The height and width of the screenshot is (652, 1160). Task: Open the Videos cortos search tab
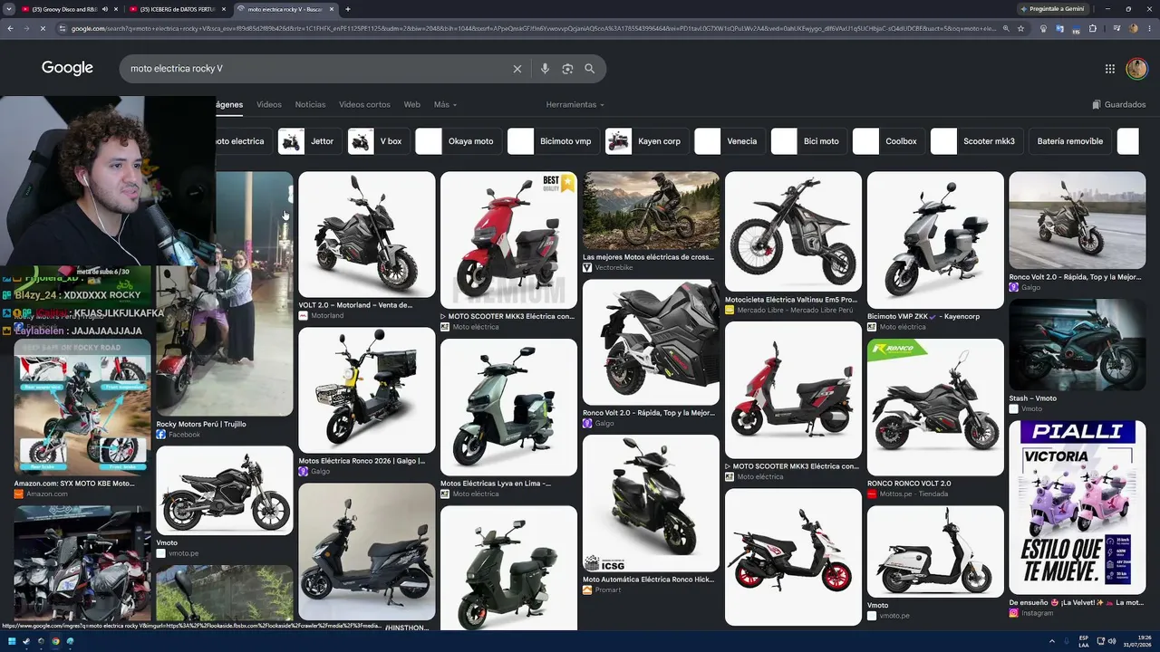[364, 104]
